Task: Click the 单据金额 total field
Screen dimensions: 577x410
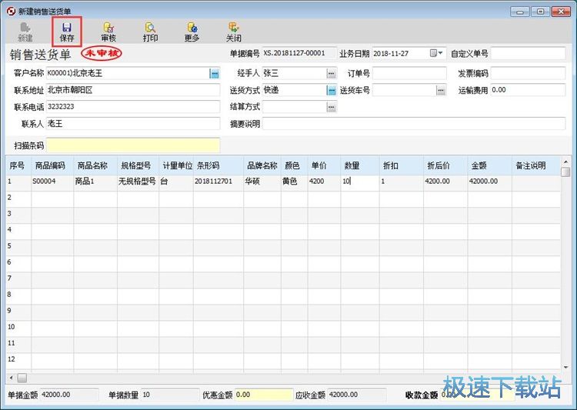Action: coord(69,395)
